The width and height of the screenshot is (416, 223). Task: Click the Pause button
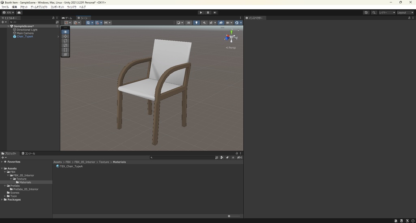(x=208, y=13)
